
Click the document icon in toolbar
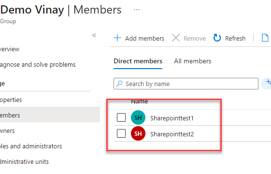click(x=265, y=38)
